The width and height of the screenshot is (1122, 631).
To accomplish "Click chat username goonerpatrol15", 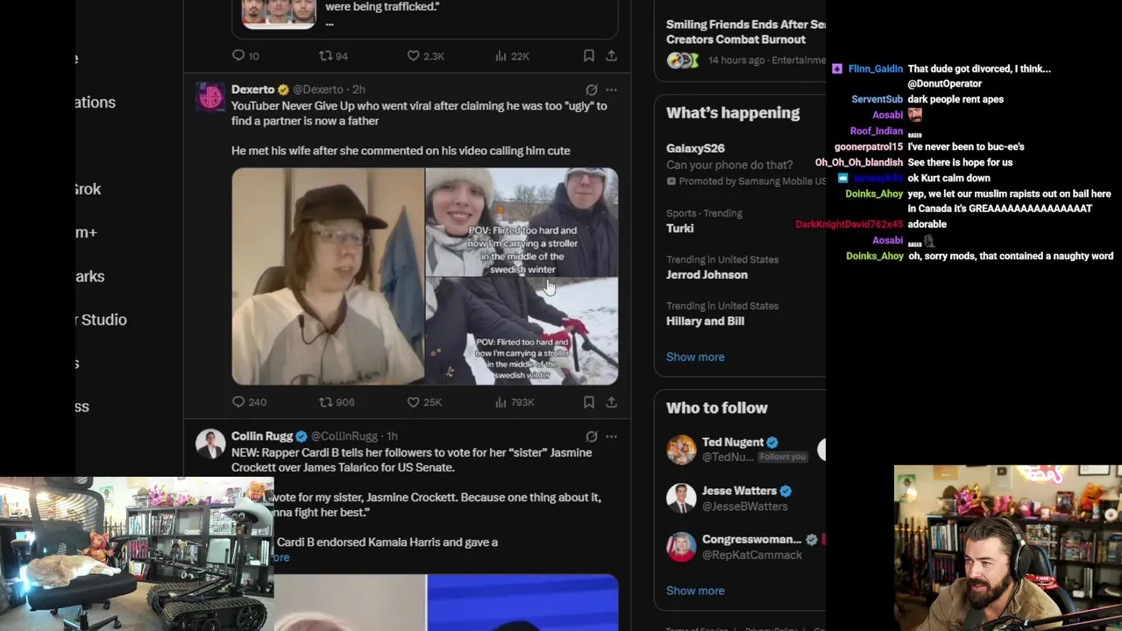I will coord(868,147).
